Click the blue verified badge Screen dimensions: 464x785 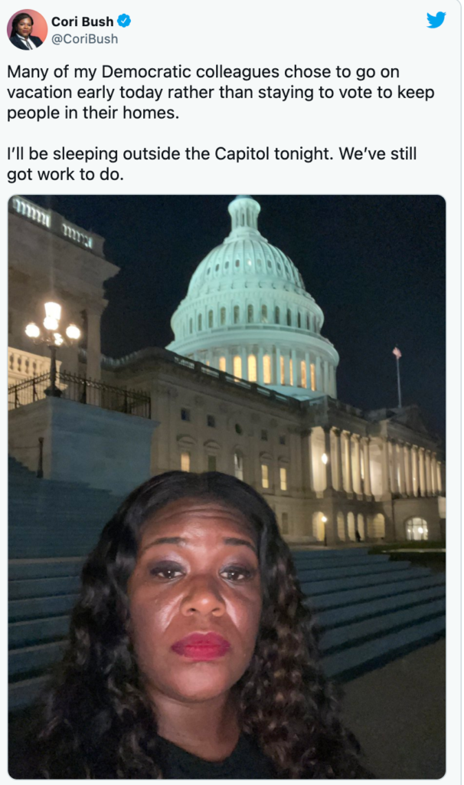coord(124,21)
